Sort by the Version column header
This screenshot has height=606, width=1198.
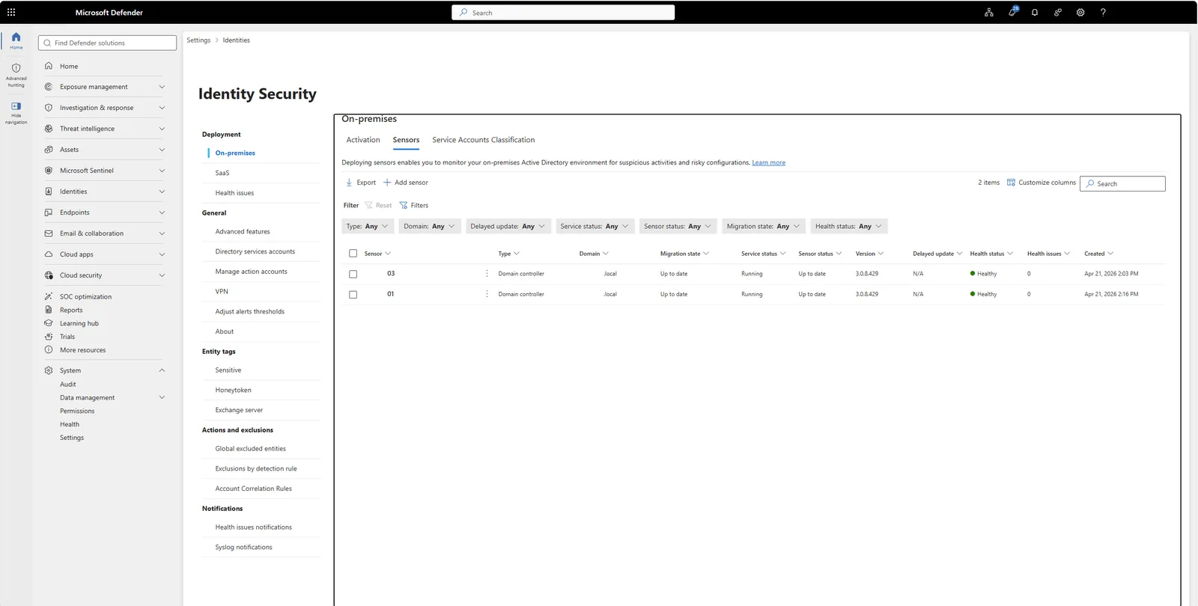click(870, 254)
